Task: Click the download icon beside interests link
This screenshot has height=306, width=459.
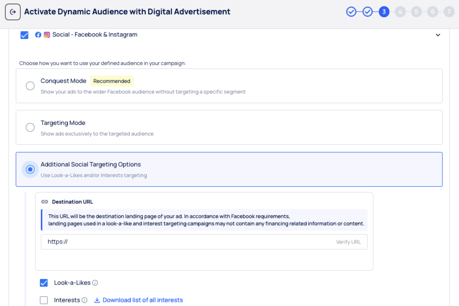Action: coord(97,300)
